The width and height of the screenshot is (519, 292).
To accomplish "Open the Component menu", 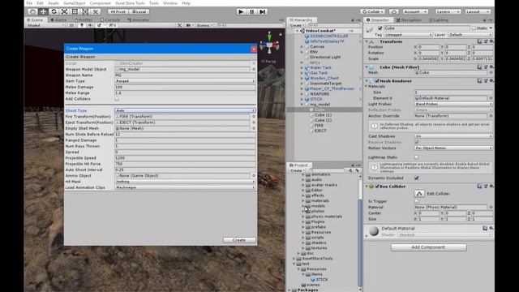I will click(x=101, y=3).
